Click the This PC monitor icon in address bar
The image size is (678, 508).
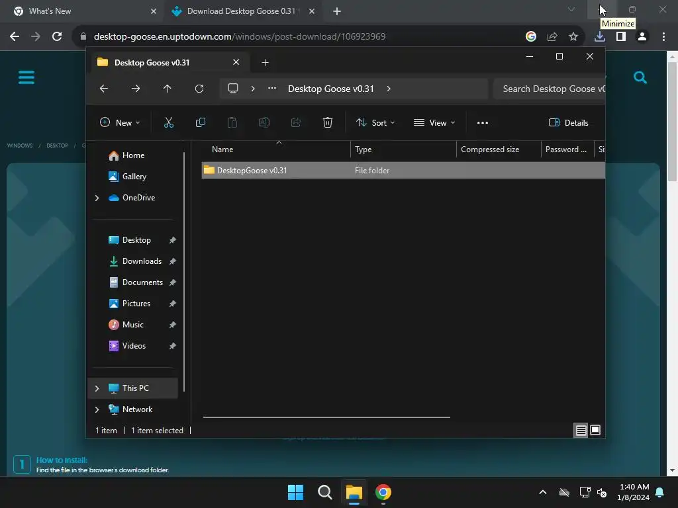tap(233, 89)
